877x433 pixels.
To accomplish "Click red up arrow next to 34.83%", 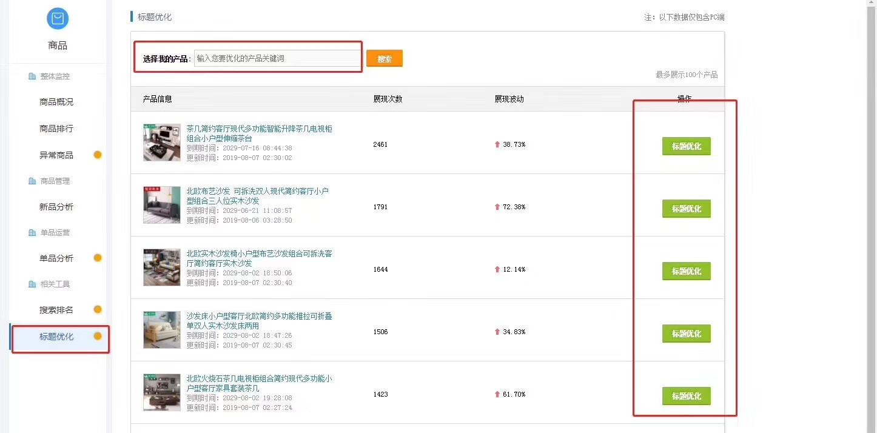I will coord(497,332).
